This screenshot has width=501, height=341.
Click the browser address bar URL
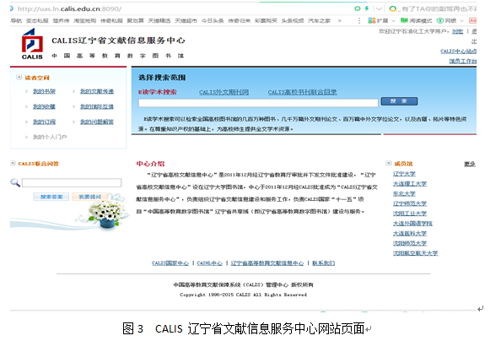(x=69, y=9)
